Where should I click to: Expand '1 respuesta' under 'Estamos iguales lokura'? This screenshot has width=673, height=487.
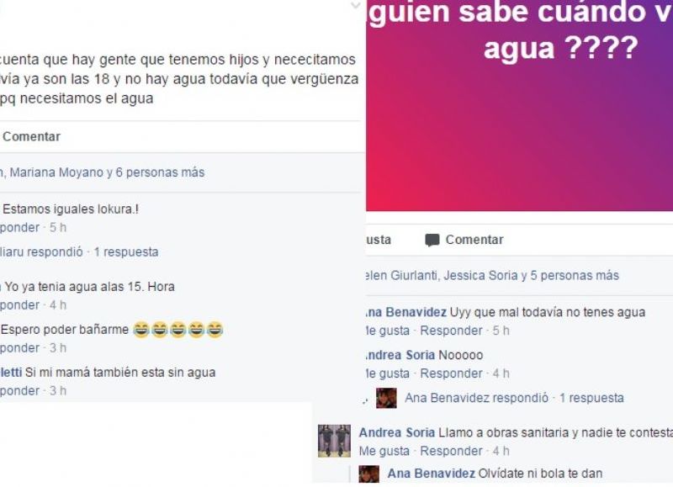tap(126, 251)
